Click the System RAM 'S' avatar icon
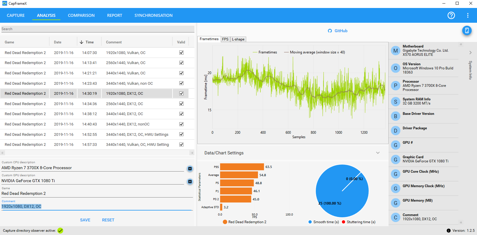Screen dimensions: 477x235 click(395, 102)
